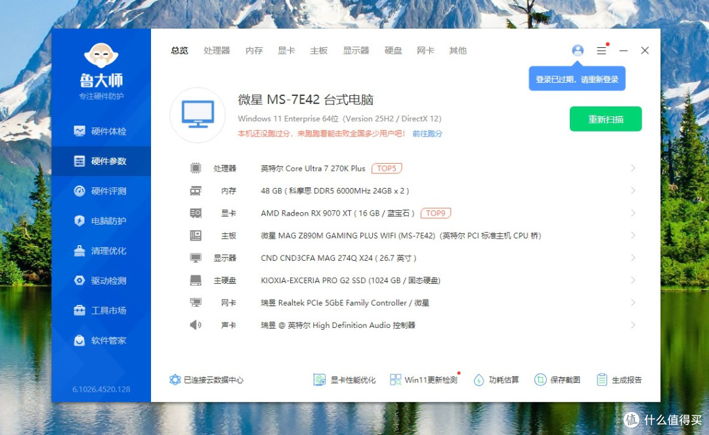Open 功耗估算 power estimate tool
The image size is (709, 435).
pos(496,380)
